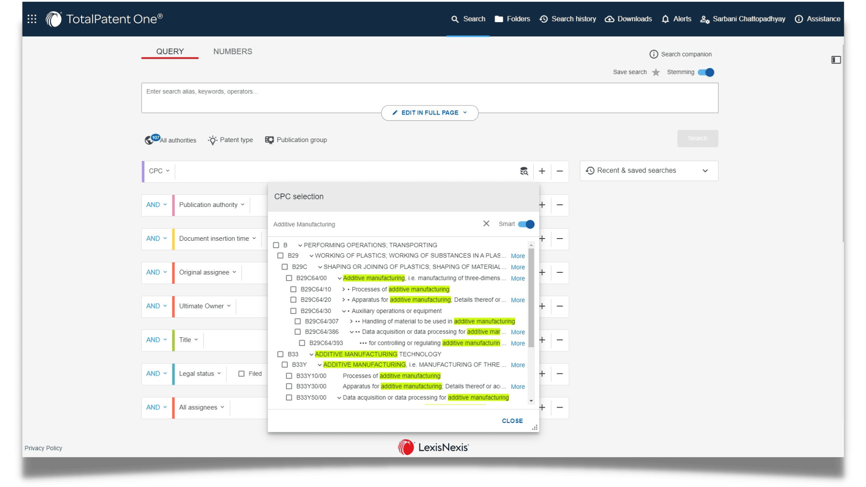Viewport: 866px width, 487px height.
Task: Check the B33Y10/00 checkbox
Action: pyautogui.click(x=289, y=376)
